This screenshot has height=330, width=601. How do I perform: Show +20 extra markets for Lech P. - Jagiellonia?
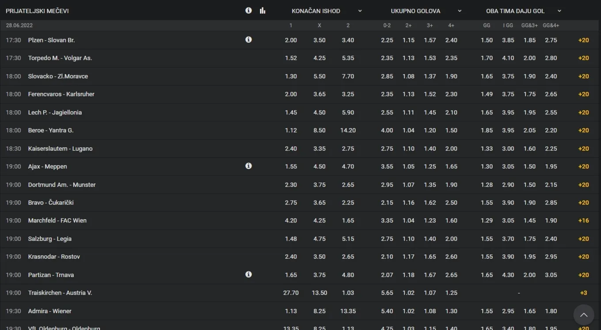[583, 112]
